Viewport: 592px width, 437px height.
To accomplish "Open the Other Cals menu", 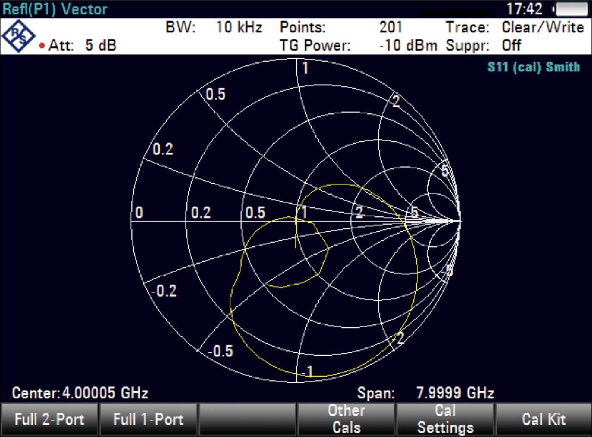I will click(346, 419).
